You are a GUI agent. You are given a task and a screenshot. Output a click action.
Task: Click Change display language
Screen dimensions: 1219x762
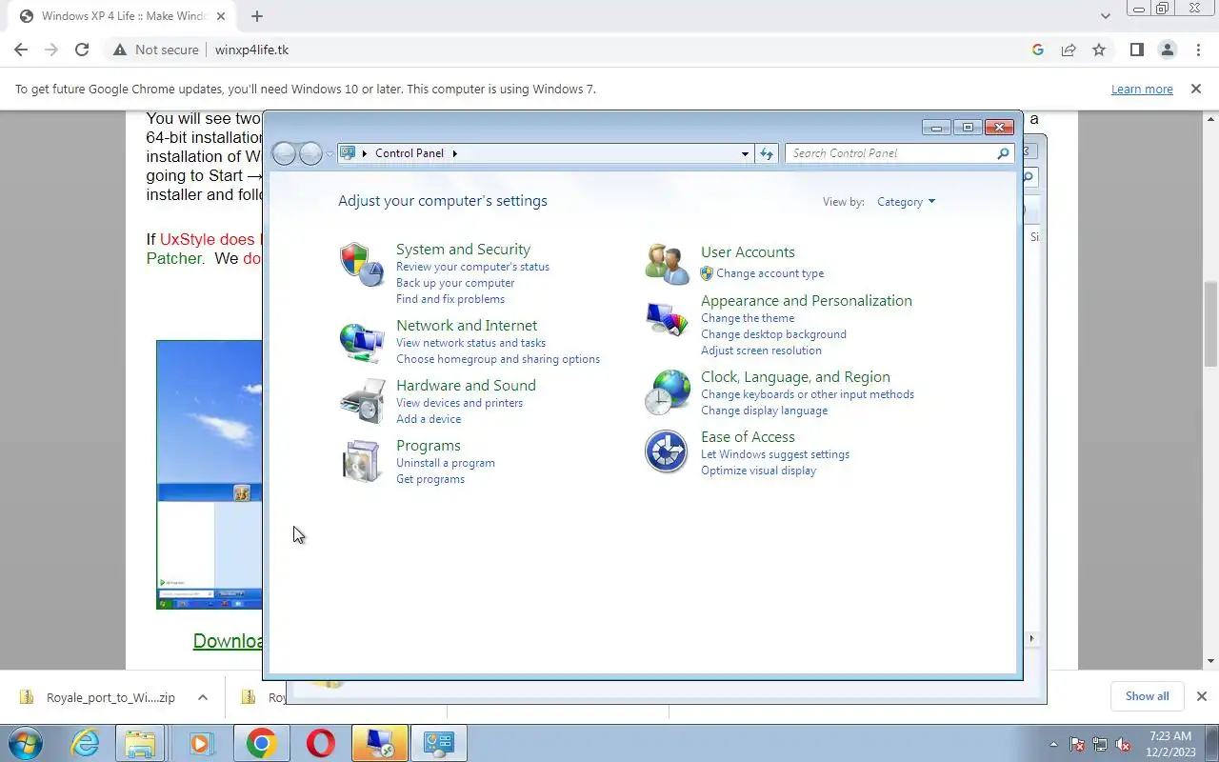[764, 411]
